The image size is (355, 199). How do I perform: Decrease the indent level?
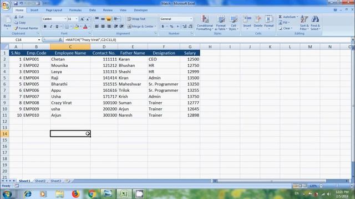(116, 27)
